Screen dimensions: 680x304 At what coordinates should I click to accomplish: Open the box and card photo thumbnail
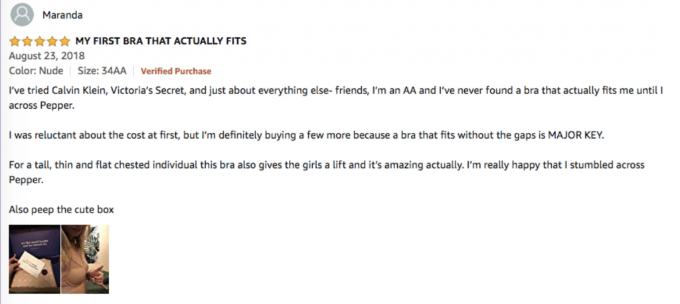click(x=35, y=259)
